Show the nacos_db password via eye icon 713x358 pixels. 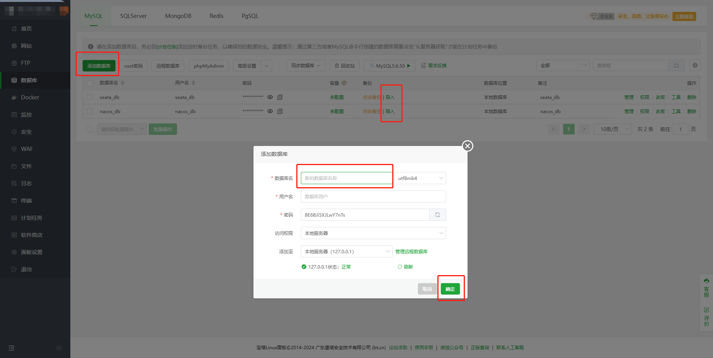[x=270, y=112]
